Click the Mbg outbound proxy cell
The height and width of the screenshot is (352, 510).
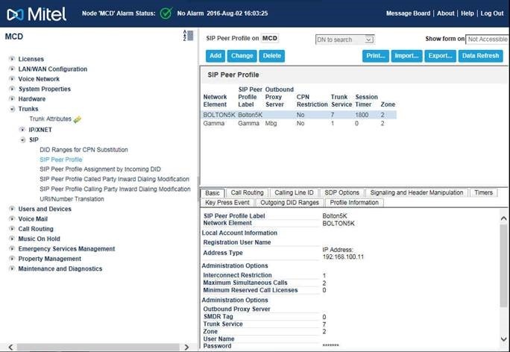271,123
